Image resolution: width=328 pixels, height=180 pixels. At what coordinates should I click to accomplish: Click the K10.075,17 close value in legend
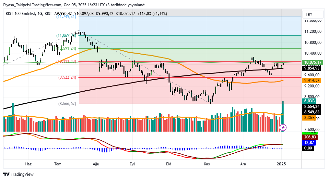125,14
